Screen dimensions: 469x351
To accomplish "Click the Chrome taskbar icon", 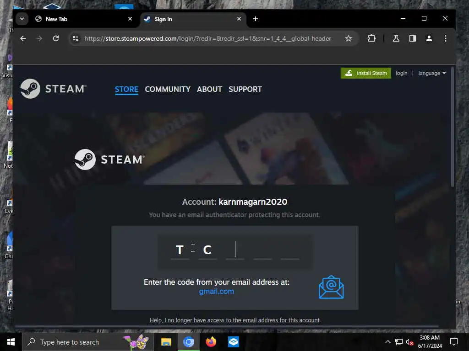I will pos(188,342).
